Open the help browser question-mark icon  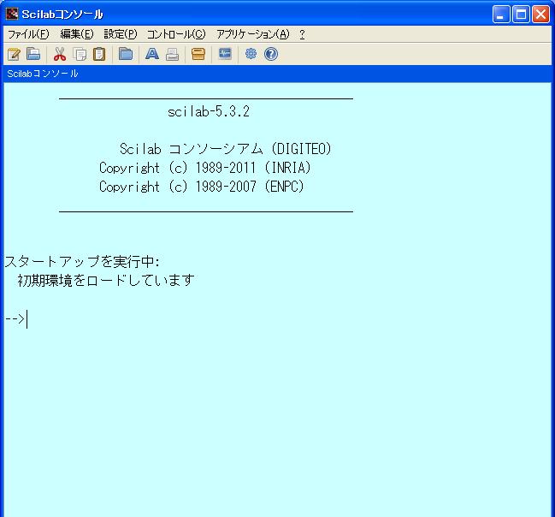click(x=271, y=54)
